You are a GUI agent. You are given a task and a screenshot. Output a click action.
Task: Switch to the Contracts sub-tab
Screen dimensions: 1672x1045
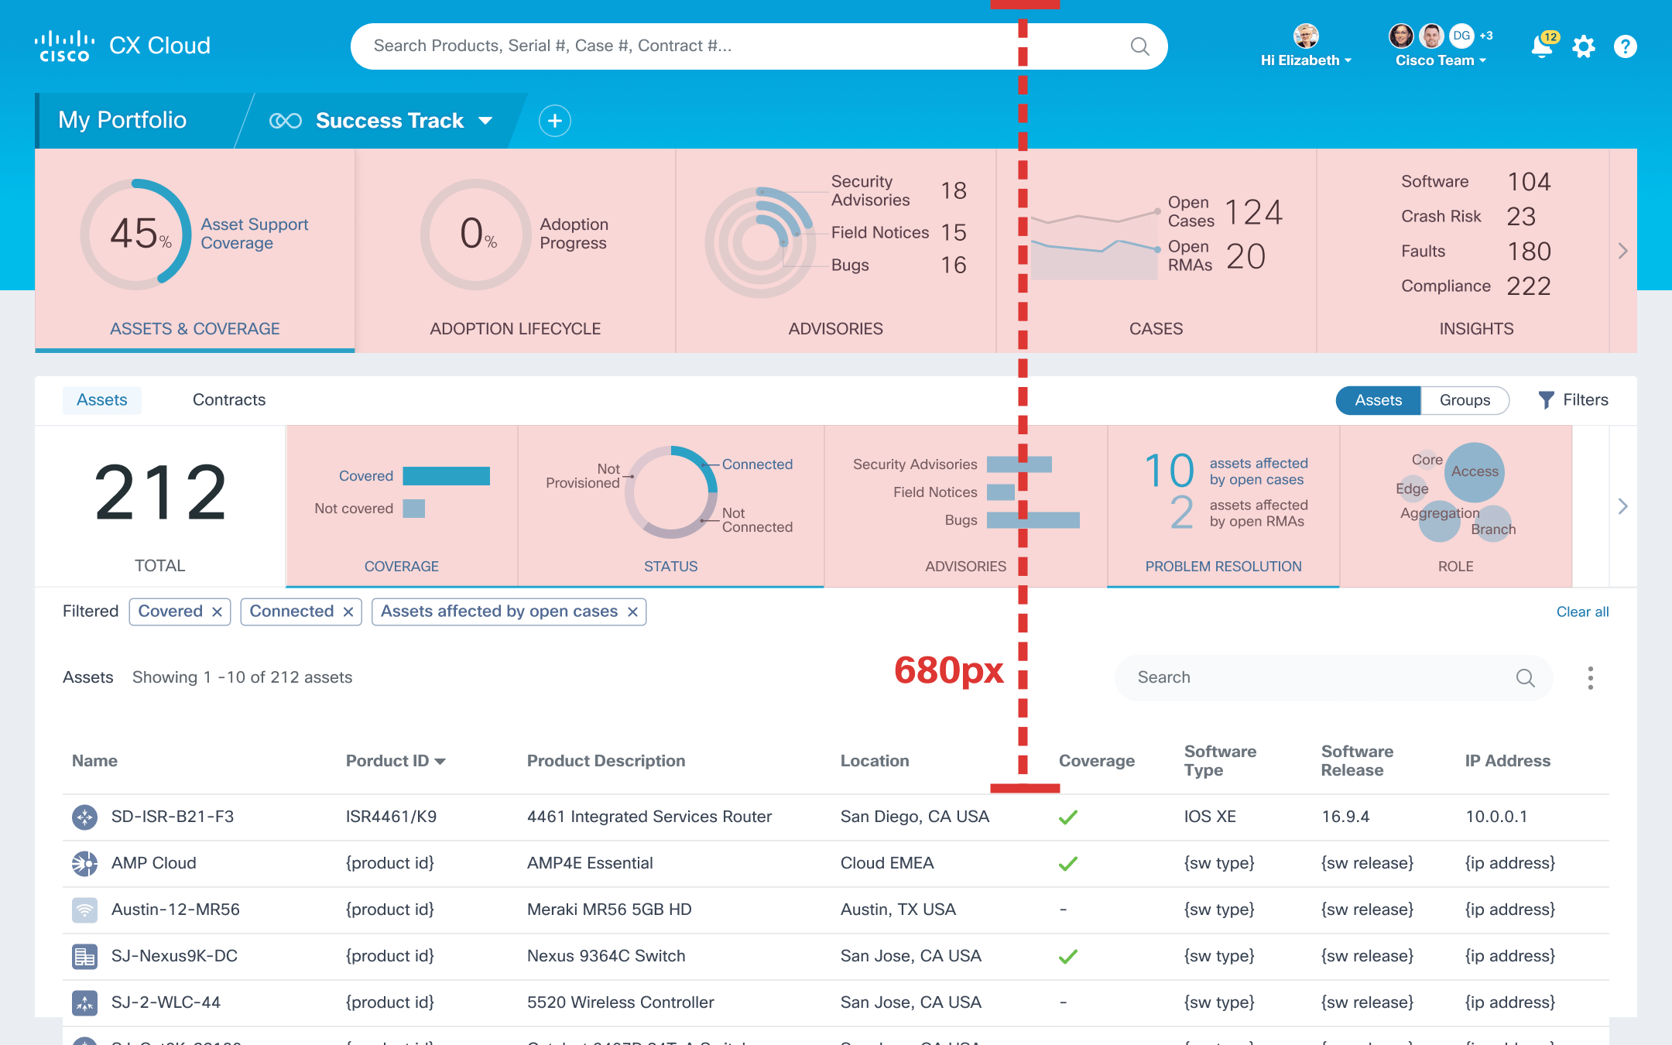(x=229, y=400)
